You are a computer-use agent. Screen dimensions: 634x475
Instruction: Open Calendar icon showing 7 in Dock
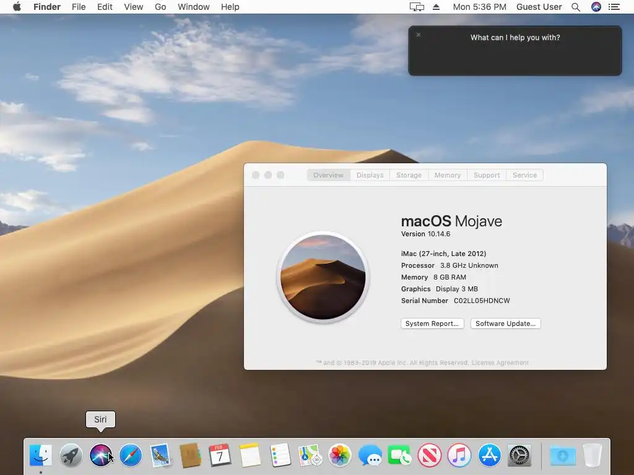[220, 455]
